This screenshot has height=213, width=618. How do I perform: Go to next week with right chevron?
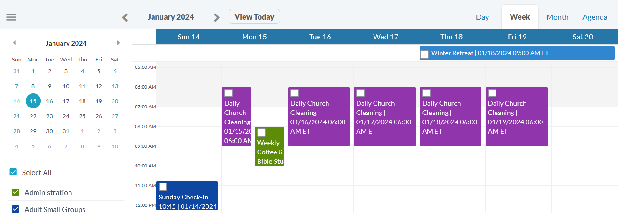point(216,17)
